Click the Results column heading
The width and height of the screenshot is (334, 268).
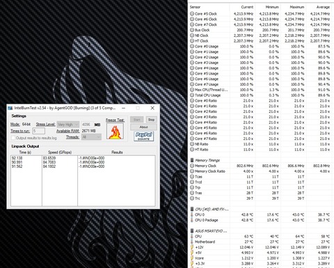[117, 152]
